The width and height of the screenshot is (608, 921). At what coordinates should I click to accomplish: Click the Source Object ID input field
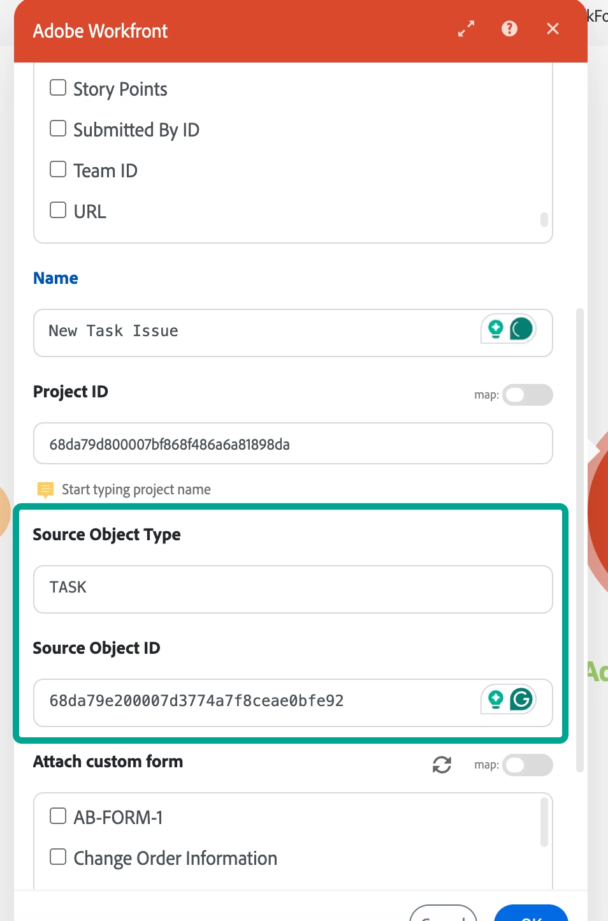pyautogui.click(x=293, y=703)
